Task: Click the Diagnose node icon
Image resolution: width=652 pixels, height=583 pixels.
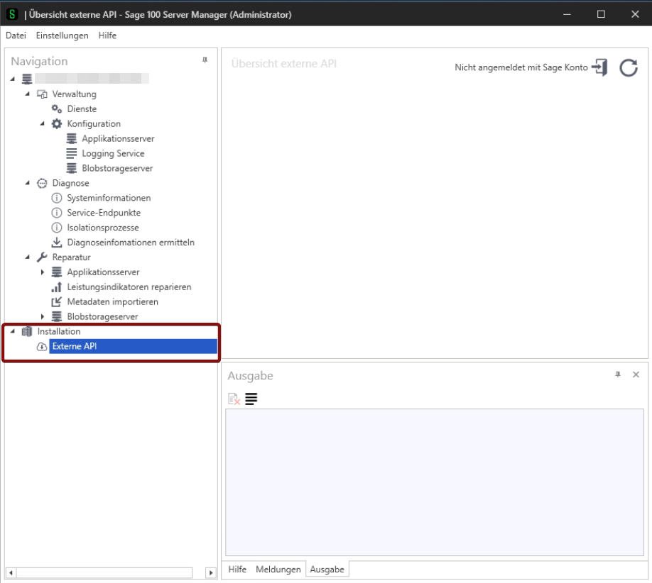Action: pos(42,183)
